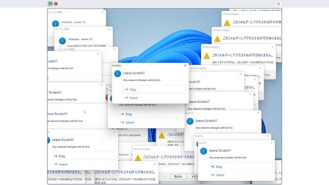This screenshot has height=185, width=329.
Task: Choose Stay in the Scratch dialog overlapping the wallpaper bloom
Action: point(155,89)
